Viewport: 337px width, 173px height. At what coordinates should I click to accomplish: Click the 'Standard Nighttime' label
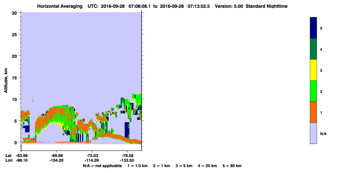(x=266, y=6)
